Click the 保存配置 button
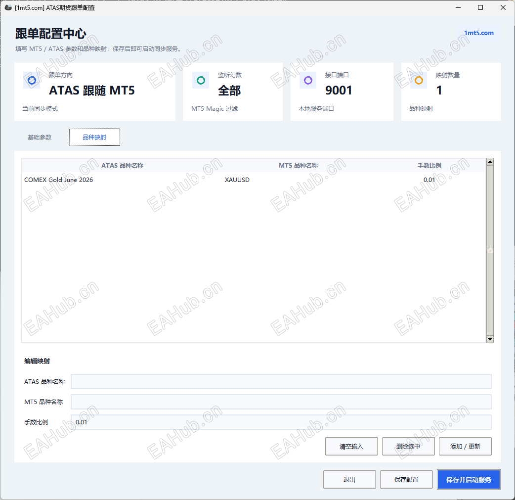 [406, 480]
